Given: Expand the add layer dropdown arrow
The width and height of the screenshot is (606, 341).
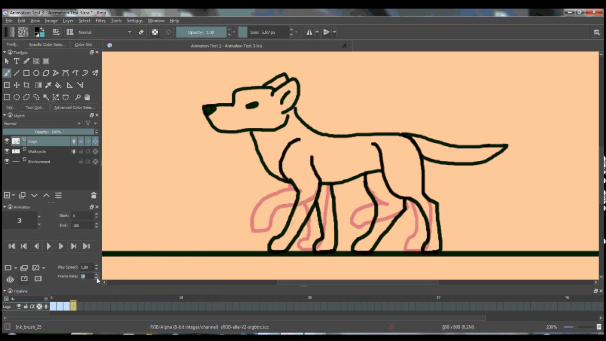Looking at the screenshot, I should coord(14,195).
